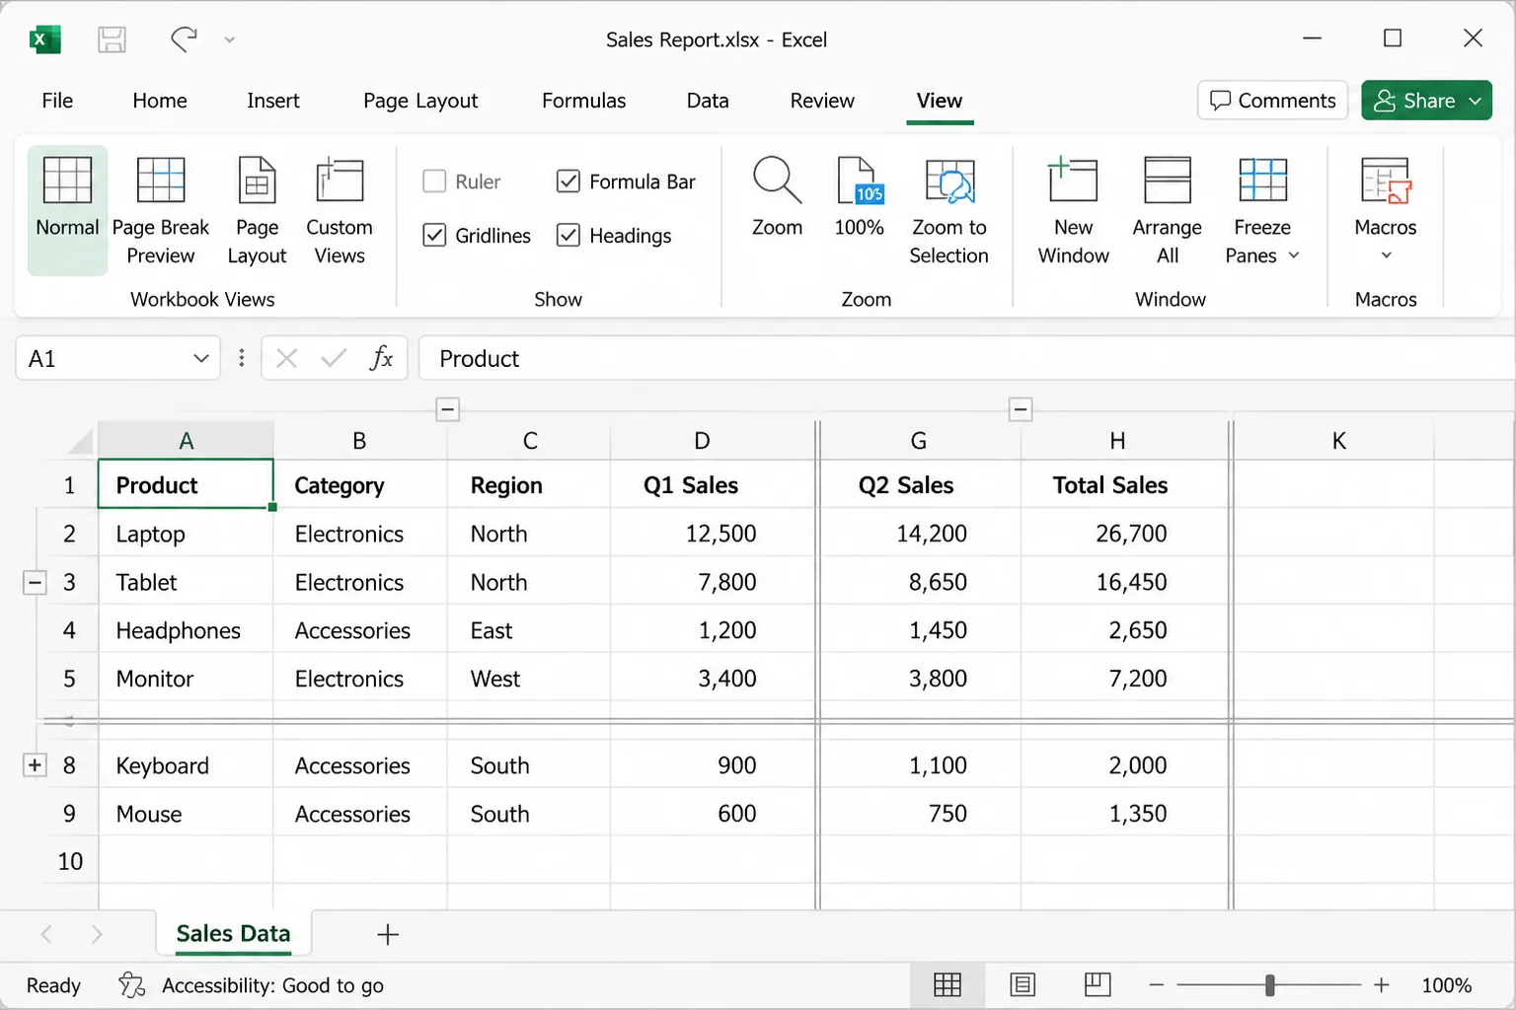Collapse row group at row 3
The width and height of the screenshot is (1516, 1010).
35,582
